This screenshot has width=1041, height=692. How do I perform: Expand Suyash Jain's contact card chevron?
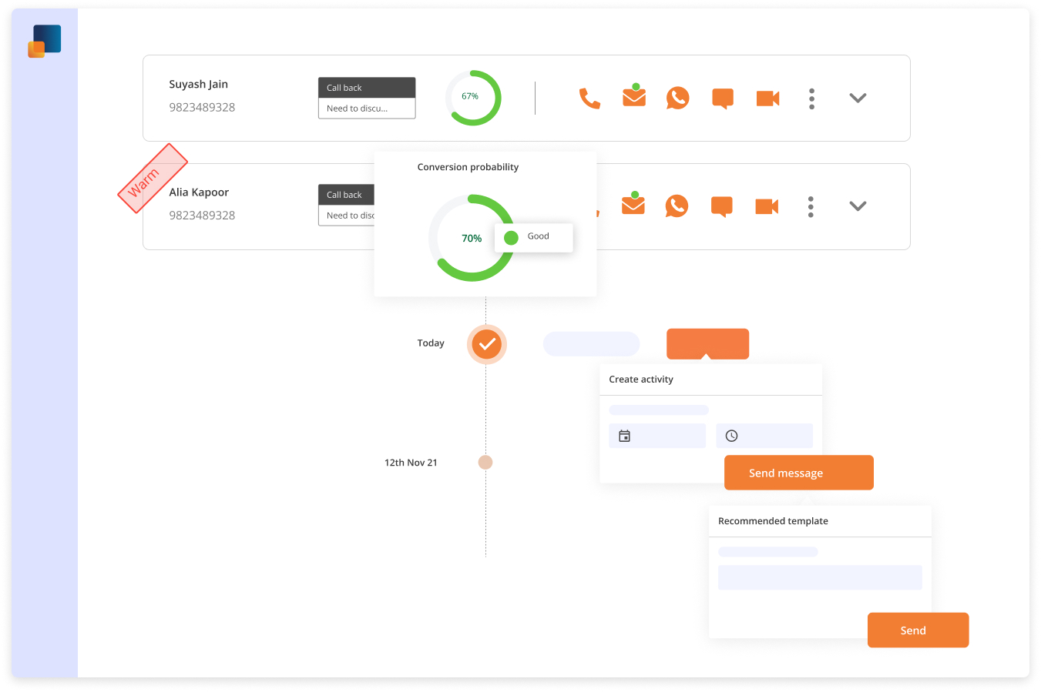pyautogui.click(x=858, y=98)
